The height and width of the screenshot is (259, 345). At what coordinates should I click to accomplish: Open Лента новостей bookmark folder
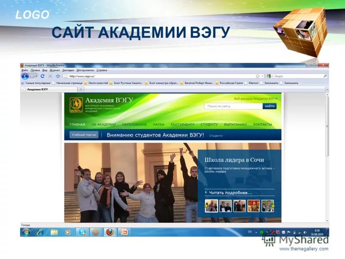pyautogui.click(x=96, y=83)
